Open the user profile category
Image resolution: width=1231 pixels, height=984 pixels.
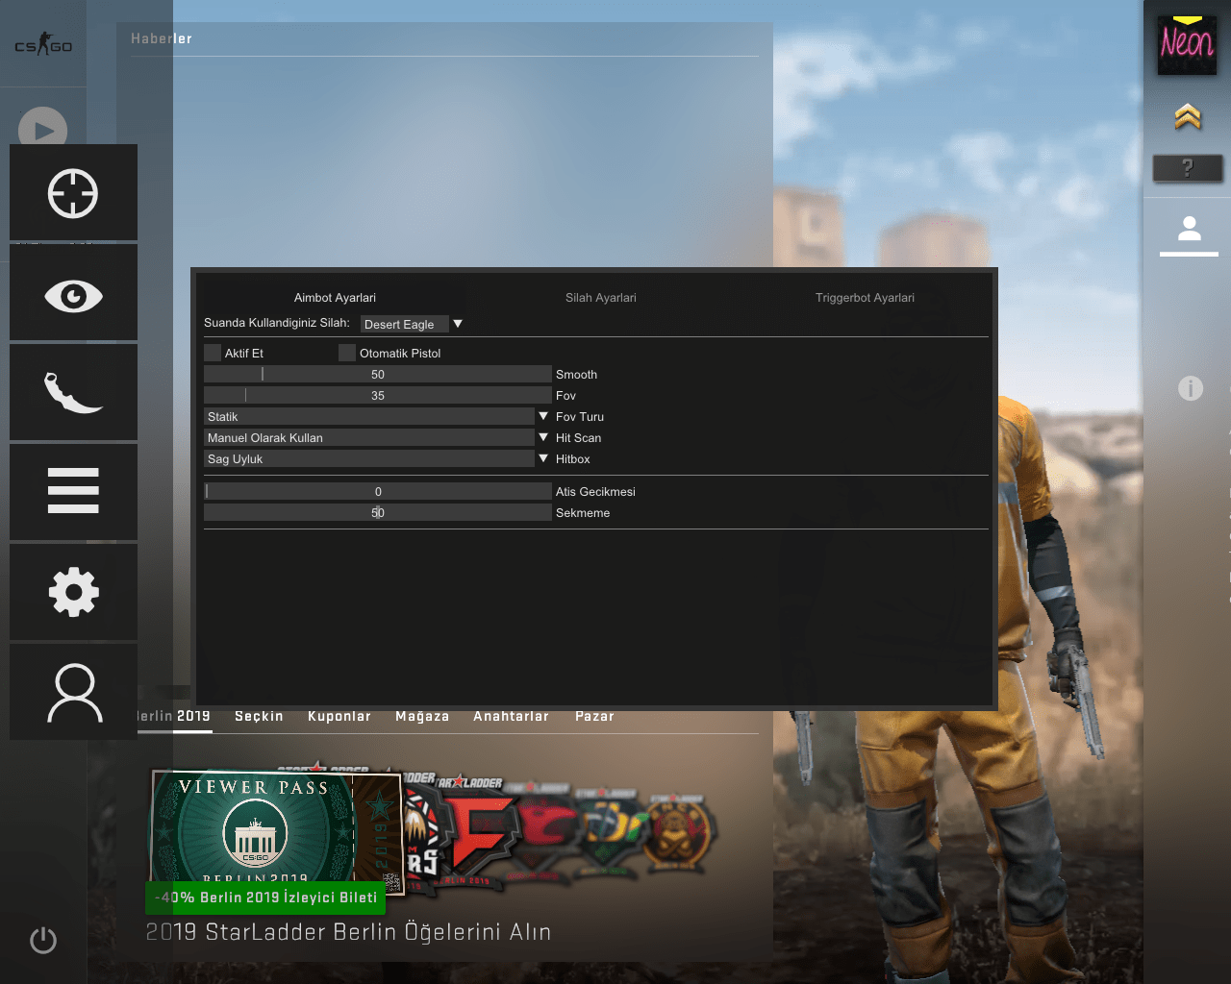coord(73,692)
